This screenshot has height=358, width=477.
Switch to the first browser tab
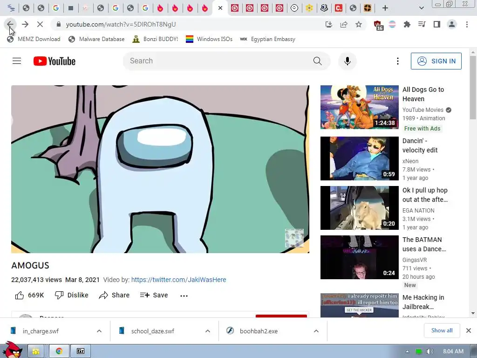(11, 8)
